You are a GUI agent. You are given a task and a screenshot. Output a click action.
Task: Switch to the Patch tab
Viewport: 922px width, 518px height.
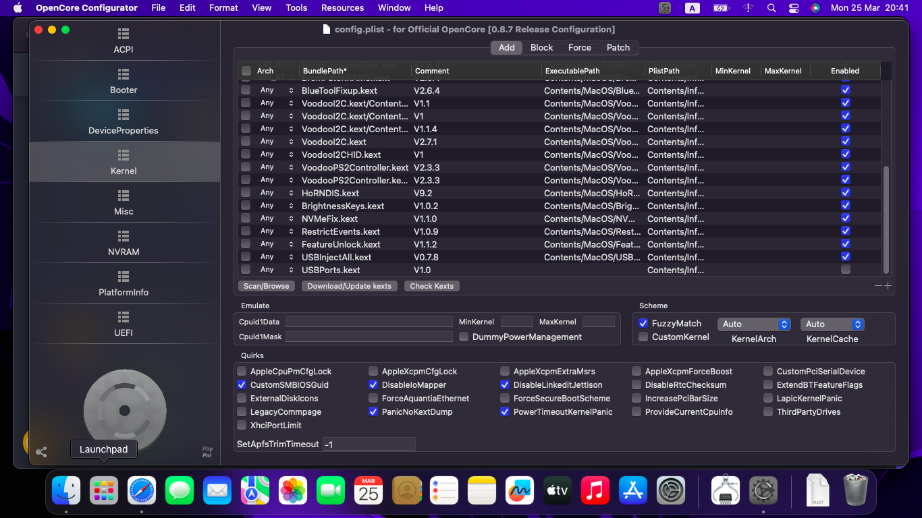618,47
